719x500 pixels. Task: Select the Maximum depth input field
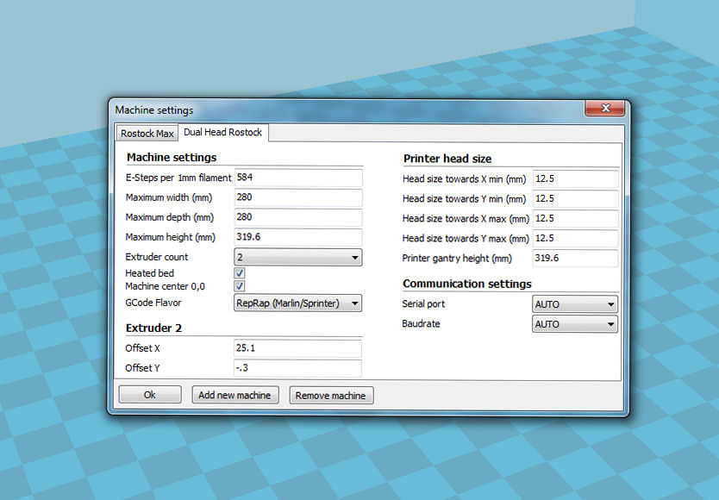[x=297, y=217]
